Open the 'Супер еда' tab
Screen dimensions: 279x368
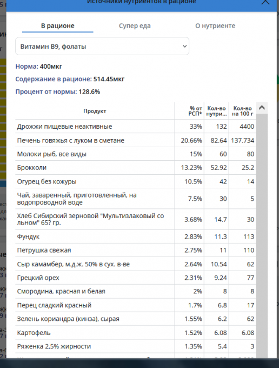(x=135, y=25)
